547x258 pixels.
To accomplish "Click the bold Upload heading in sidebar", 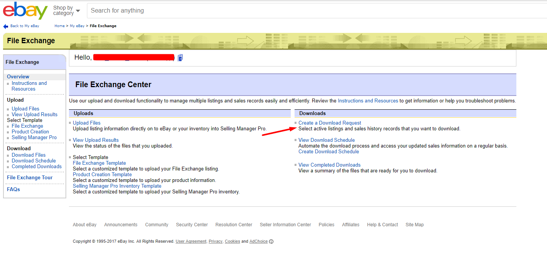I will coord(15,100).
